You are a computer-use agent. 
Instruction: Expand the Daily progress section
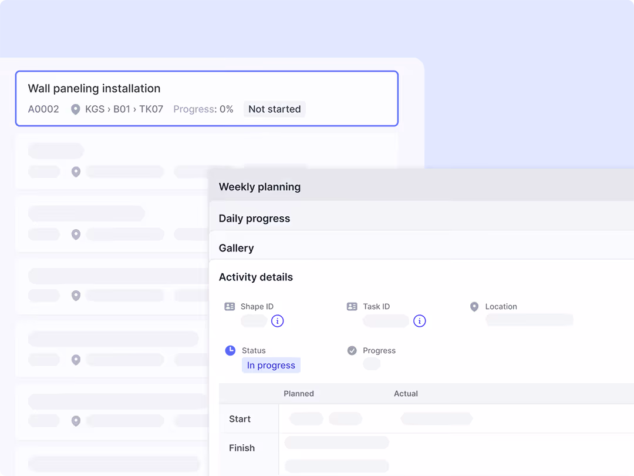(x=254, y=218)
